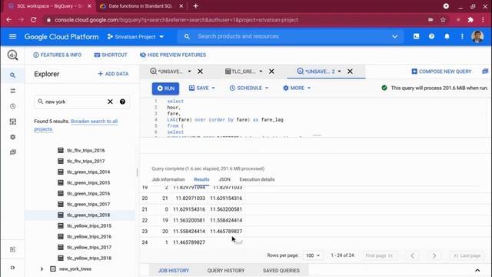Click the Broaden search to all projects link
The image size is (492, 277).
75,125
